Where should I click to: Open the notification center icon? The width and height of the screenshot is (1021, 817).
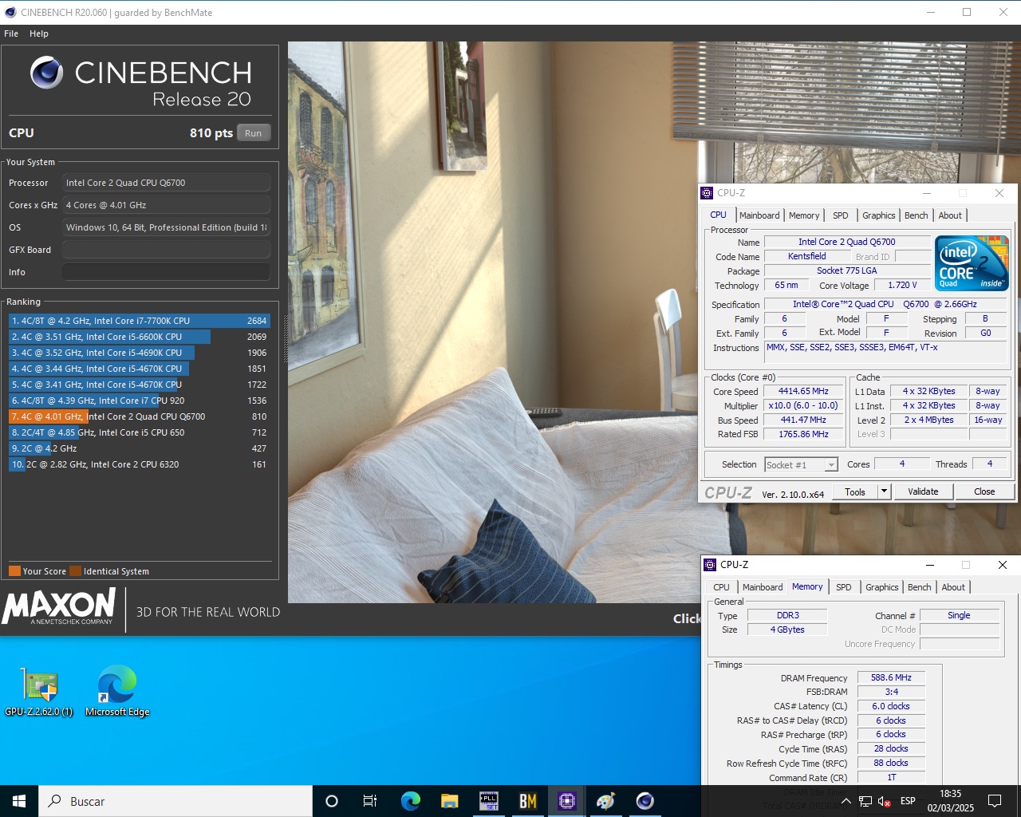[995, 801]
